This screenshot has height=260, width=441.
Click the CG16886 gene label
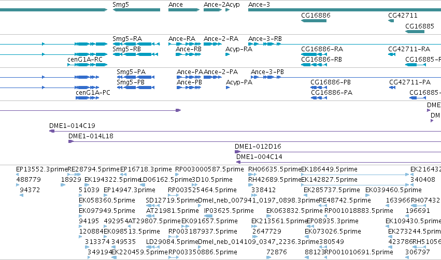coord(316,16)
